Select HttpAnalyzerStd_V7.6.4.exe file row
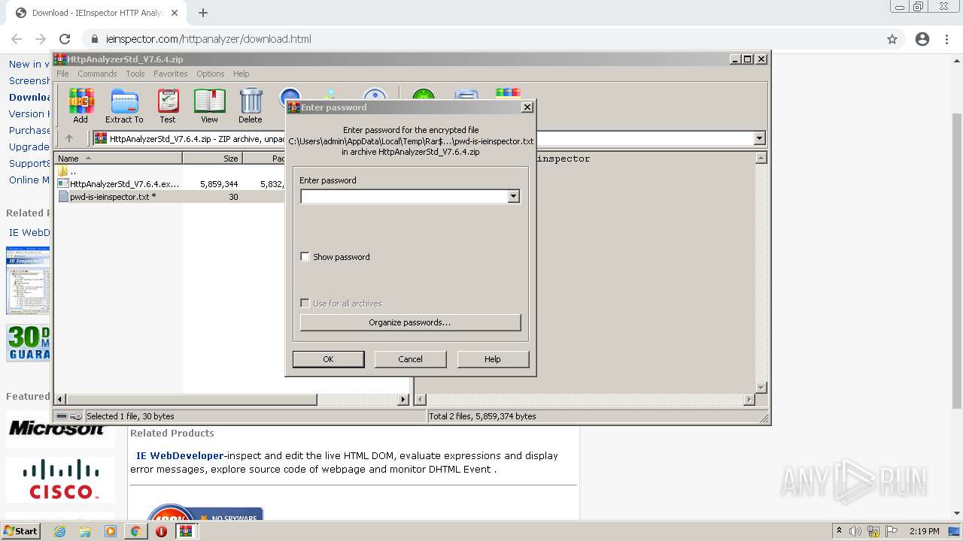The width and height of the screenshot is (963, 541). pyautogui.click(x=118, y=183)
